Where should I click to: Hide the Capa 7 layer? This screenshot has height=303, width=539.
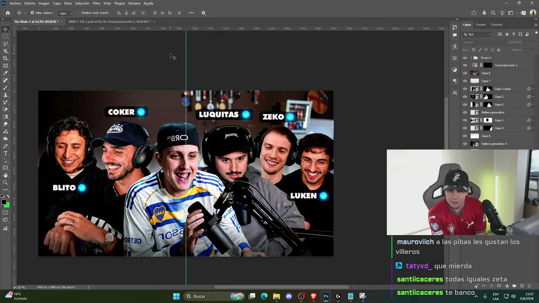click(x=465, y=81)
